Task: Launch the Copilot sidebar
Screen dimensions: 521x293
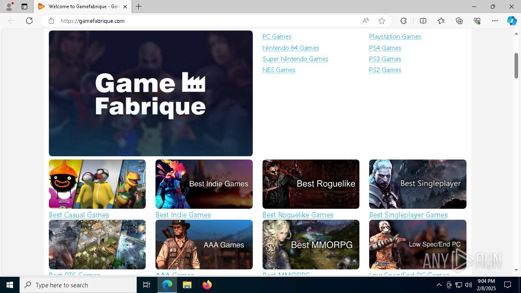Action: point(512,21)
